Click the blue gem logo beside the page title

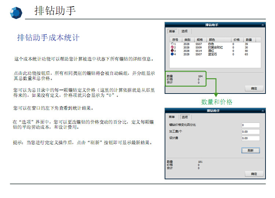[16, 13]
